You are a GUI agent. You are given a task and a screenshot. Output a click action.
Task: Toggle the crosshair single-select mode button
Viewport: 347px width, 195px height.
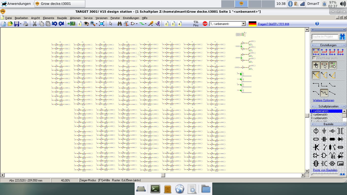point(316,65)
